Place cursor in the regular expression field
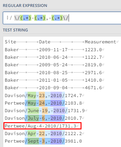The width and height of the screenshot is (121, 147). [x=62, y=18]
